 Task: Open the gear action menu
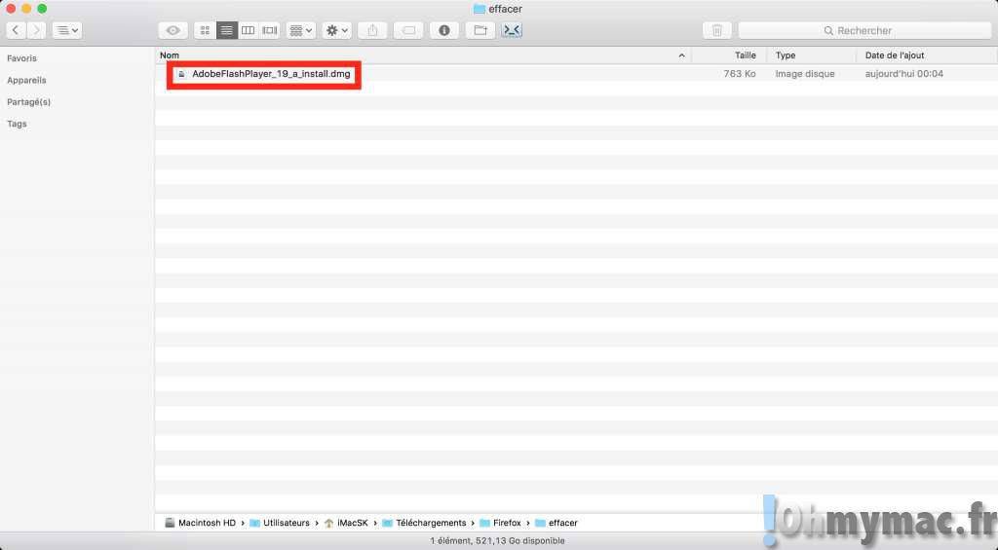tap(336, 30)
